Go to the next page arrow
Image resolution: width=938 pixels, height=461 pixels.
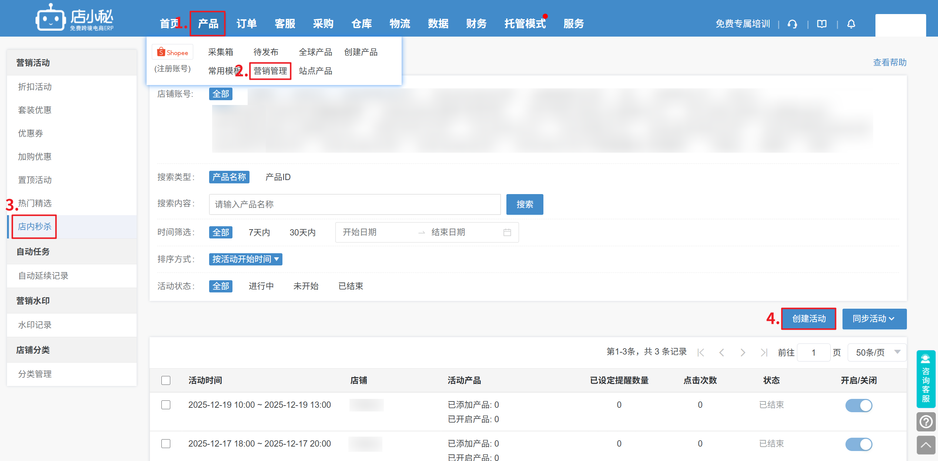pyautogui.click(x=743, y=352)
